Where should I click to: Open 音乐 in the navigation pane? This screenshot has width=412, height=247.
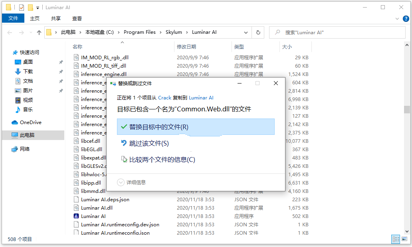click(28, 109)
